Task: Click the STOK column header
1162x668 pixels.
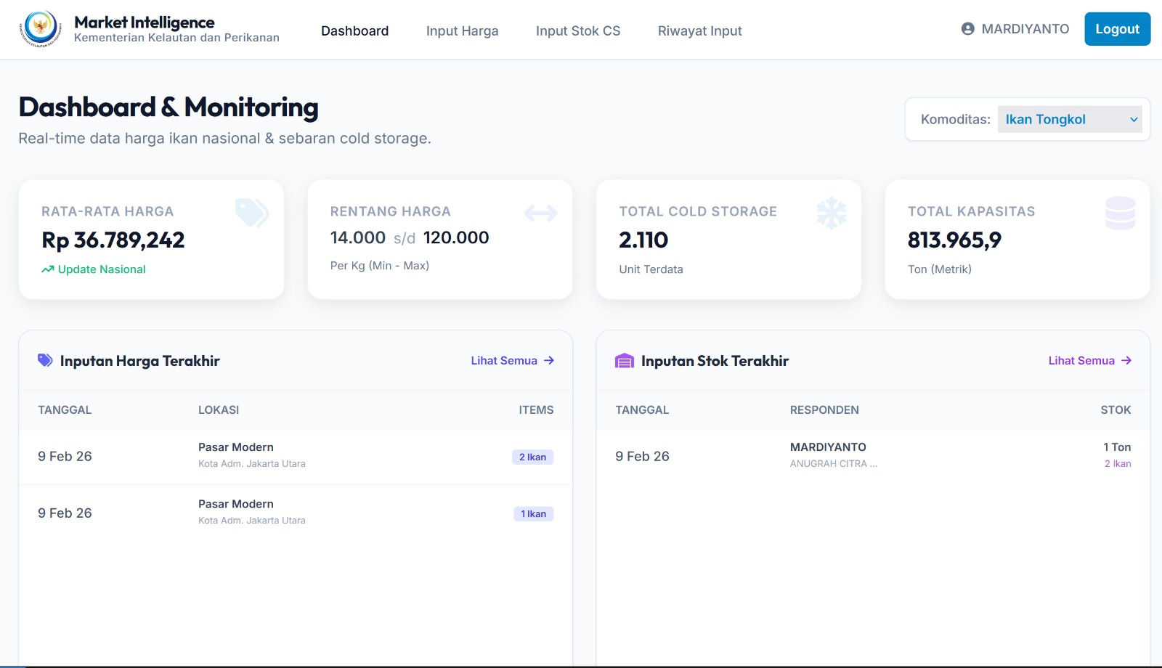Action: [1116, 410]
